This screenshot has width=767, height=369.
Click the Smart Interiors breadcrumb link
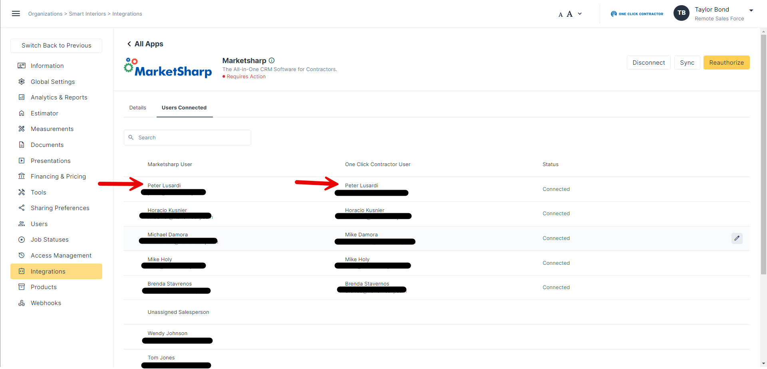click(87, 14)
